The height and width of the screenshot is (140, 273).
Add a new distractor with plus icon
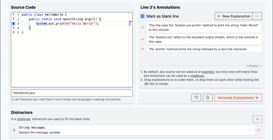(257, 119)
